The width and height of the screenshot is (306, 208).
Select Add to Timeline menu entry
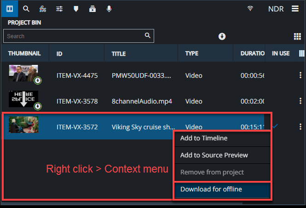[203, 138]
